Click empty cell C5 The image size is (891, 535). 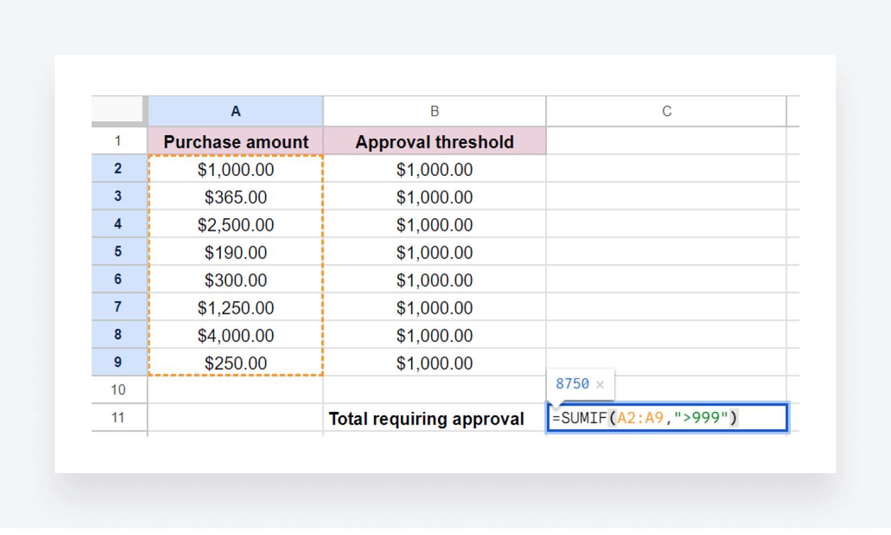tap(667, 251)
